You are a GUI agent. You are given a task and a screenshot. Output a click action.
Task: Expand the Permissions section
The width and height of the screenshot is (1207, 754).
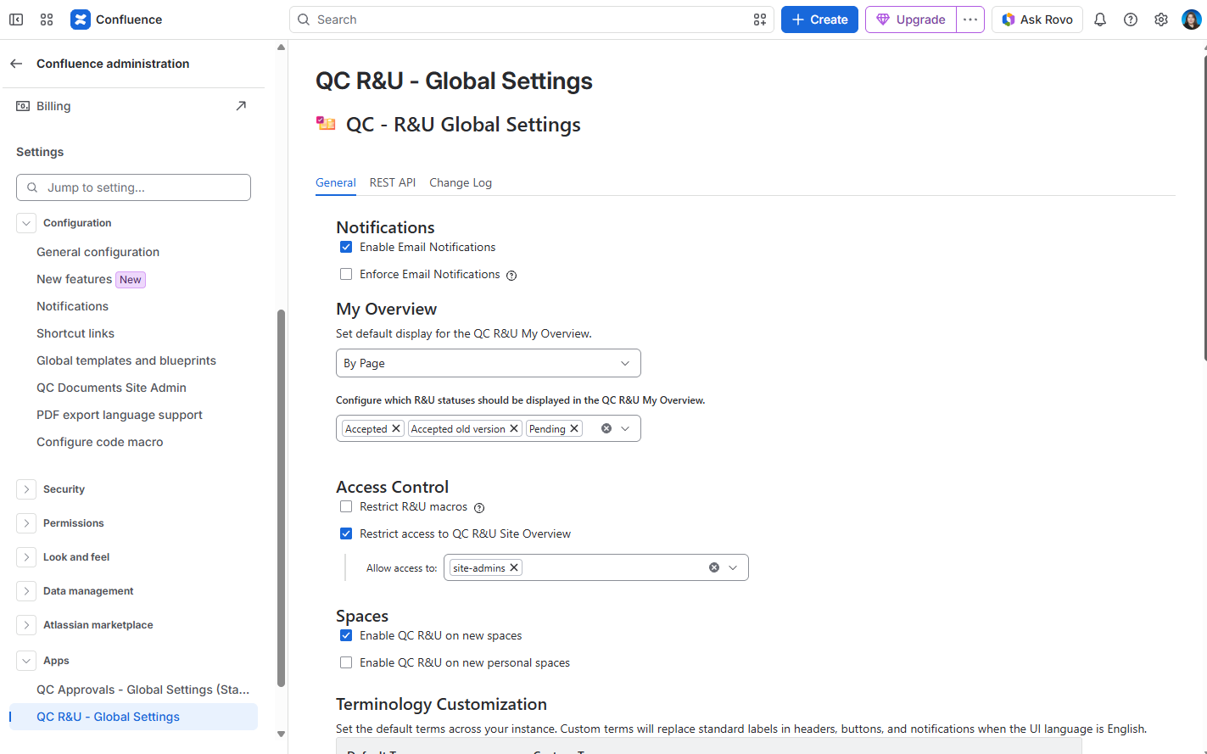click(26, 523)
